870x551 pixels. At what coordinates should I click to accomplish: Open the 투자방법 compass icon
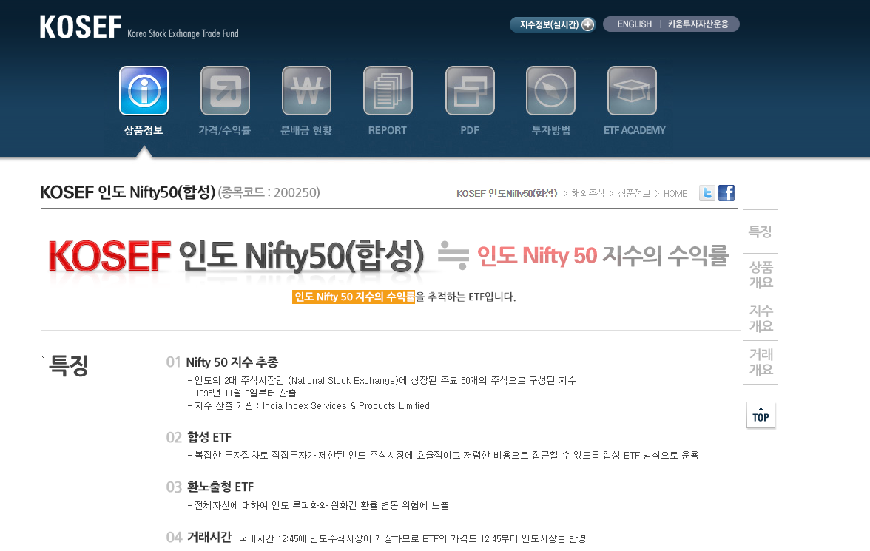550,90
